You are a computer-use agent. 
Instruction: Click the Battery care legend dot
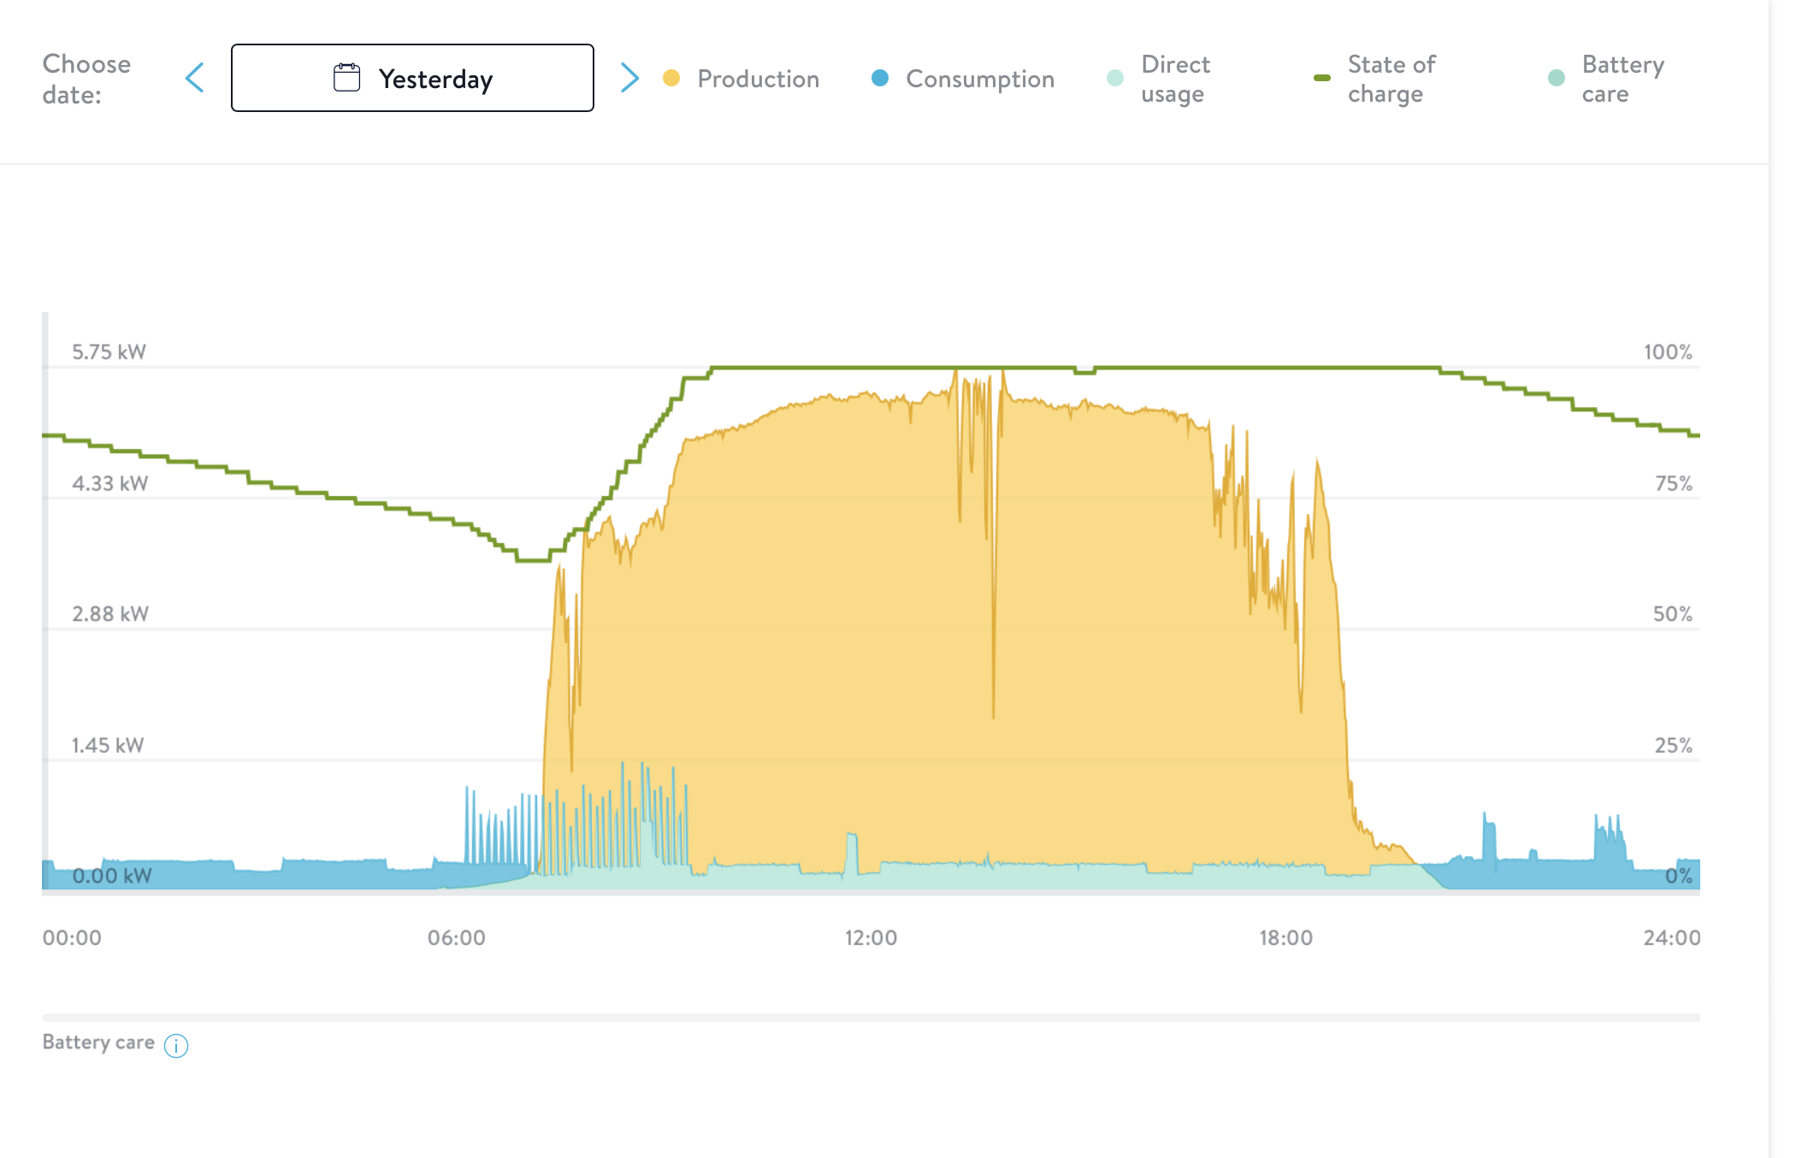[1557, 79]
